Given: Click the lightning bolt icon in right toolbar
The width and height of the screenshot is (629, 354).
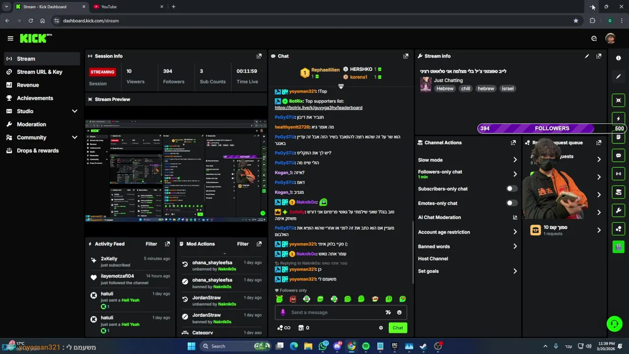Looking at the screenshot, I should (x=618, y=118).
